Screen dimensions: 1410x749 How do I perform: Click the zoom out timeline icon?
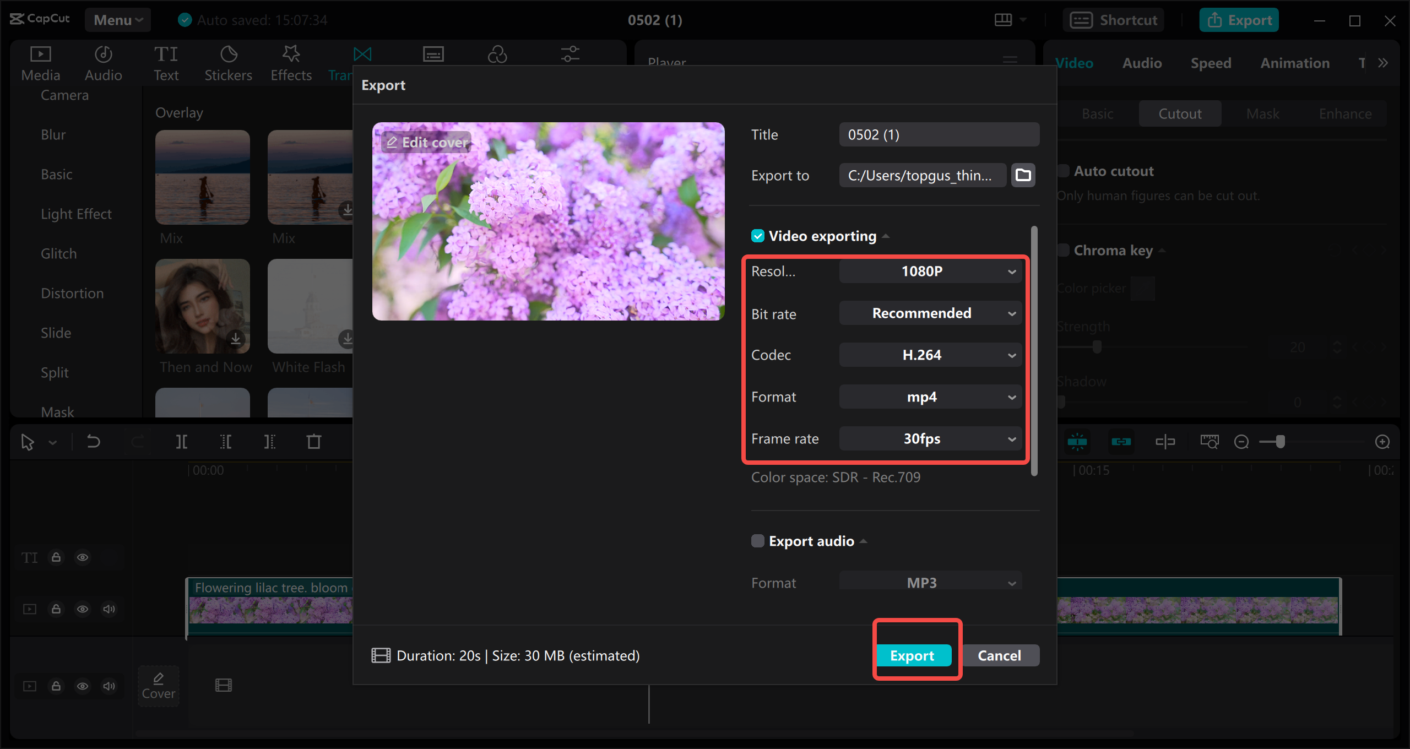[x=1241, y=442]
